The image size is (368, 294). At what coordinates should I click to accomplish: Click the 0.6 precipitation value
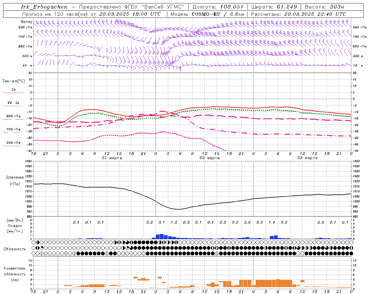pos(247,222)
